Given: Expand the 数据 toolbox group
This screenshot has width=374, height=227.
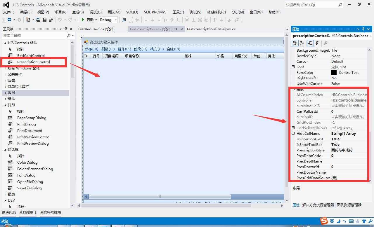Looking at the screenshot, I should 5,92.
